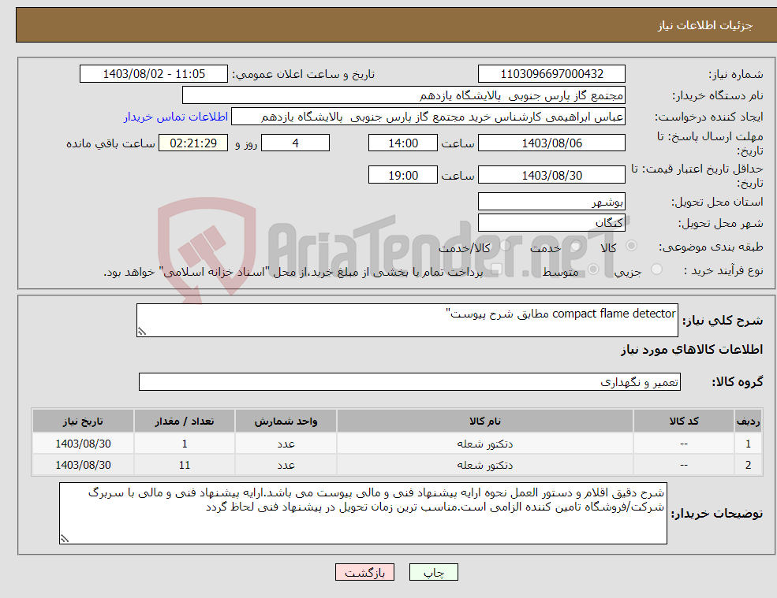Click the توضیحات خریدار label

tap(717, 514)
